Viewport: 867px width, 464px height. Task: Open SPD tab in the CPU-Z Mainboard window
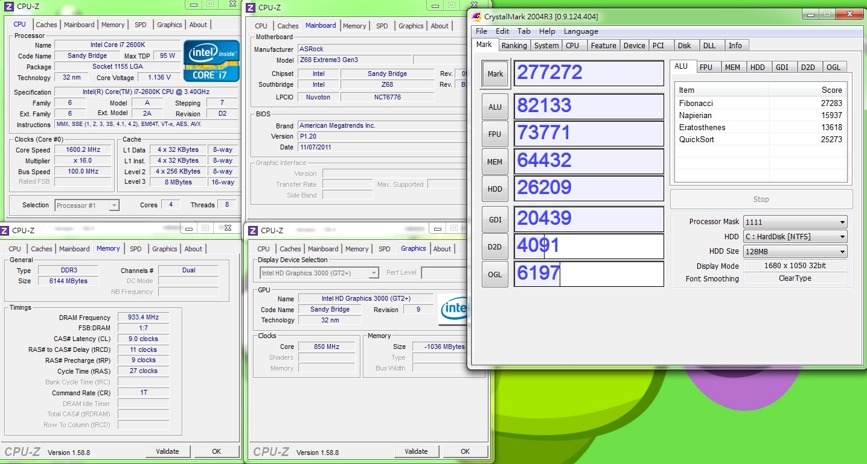(382, 26)
